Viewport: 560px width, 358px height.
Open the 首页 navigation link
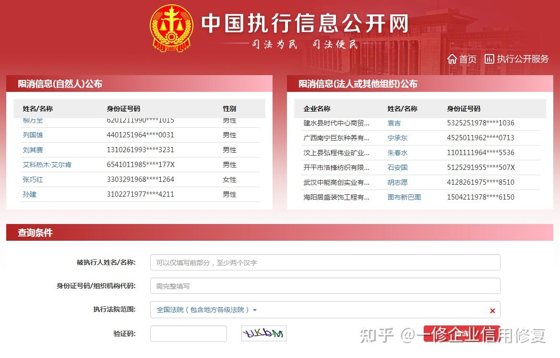coord(468,59)
